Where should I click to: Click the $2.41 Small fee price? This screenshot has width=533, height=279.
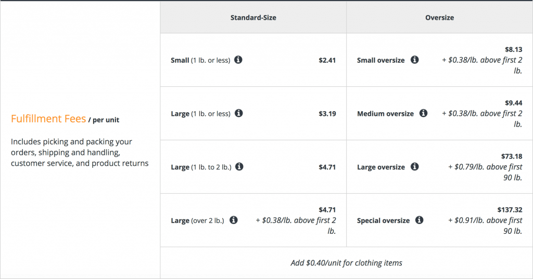click(327, 60)
